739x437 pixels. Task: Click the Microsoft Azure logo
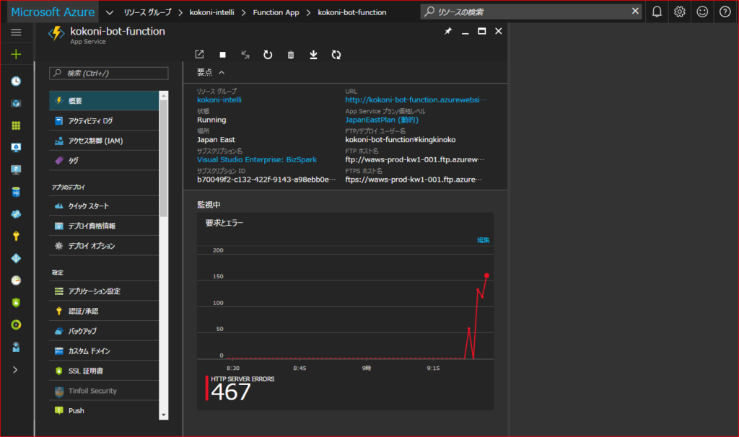[53, 12]
